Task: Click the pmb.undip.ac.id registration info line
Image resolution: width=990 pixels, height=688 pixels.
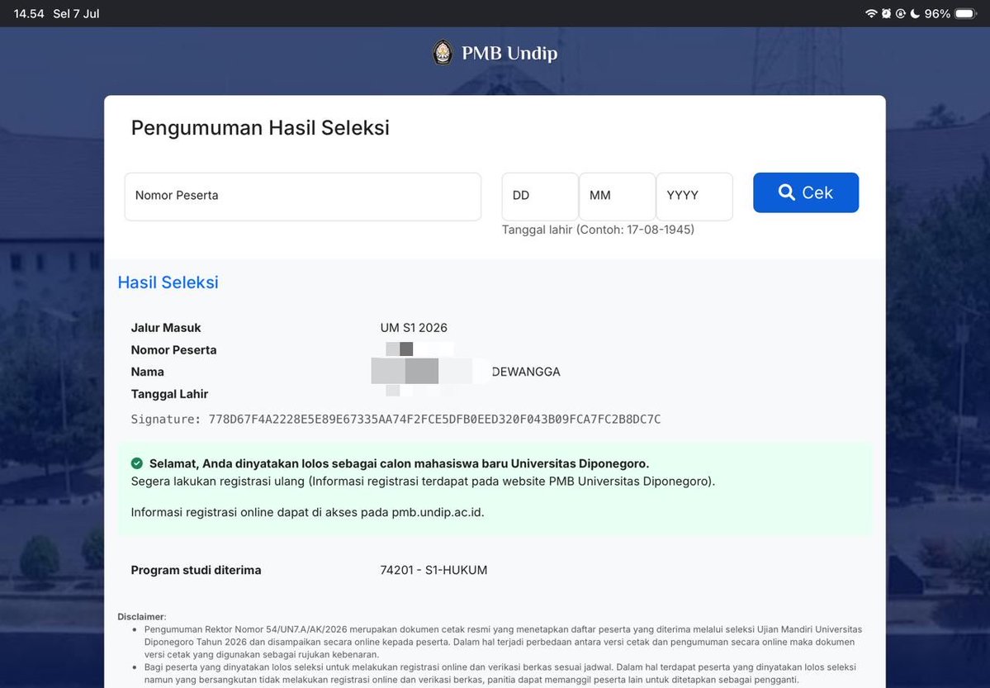Action: [307, 512]
